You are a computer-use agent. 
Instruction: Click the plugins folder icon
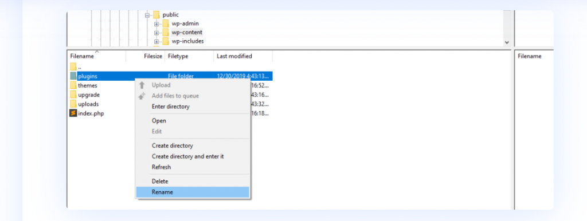pyautogui.click(x=73, y=76)
